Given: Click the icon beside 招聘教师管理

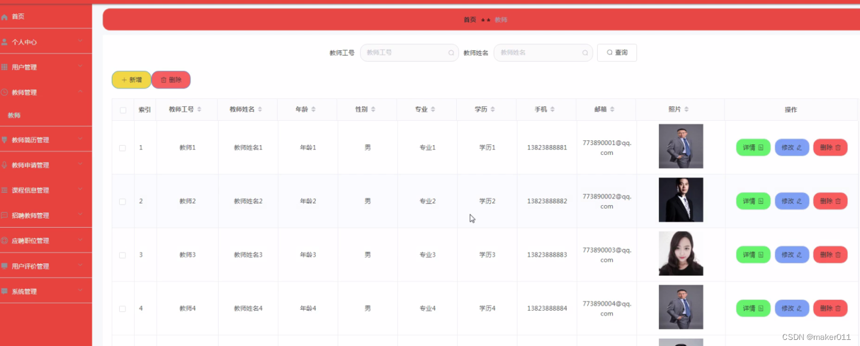Looking at the screenshot, I should pyautogui.click(x=5, y=215).
